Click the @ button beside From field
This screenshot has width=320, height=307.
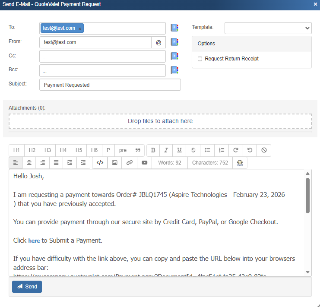[158, 42]
